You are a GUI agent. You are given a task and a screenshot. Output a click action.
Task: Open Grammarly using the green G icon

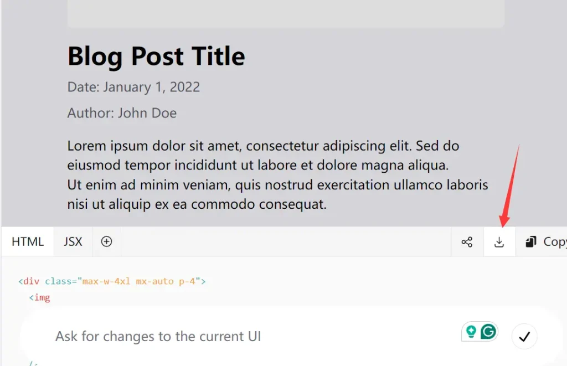[x=489, y=332]
